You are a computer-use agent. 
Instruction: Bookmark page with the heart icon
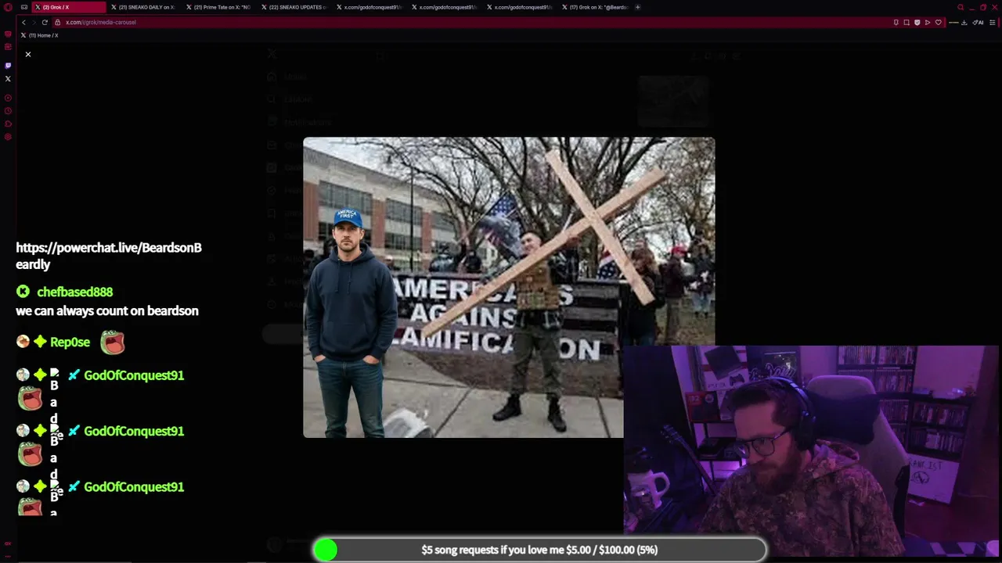coord(939,22)
